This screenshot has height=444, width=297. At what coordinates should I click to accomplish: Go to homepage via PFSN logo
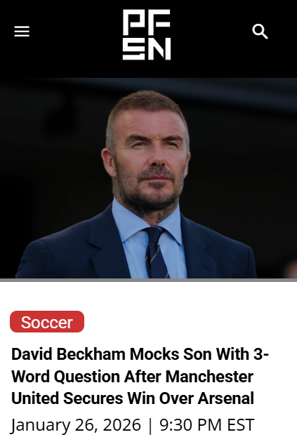(147, 34)
